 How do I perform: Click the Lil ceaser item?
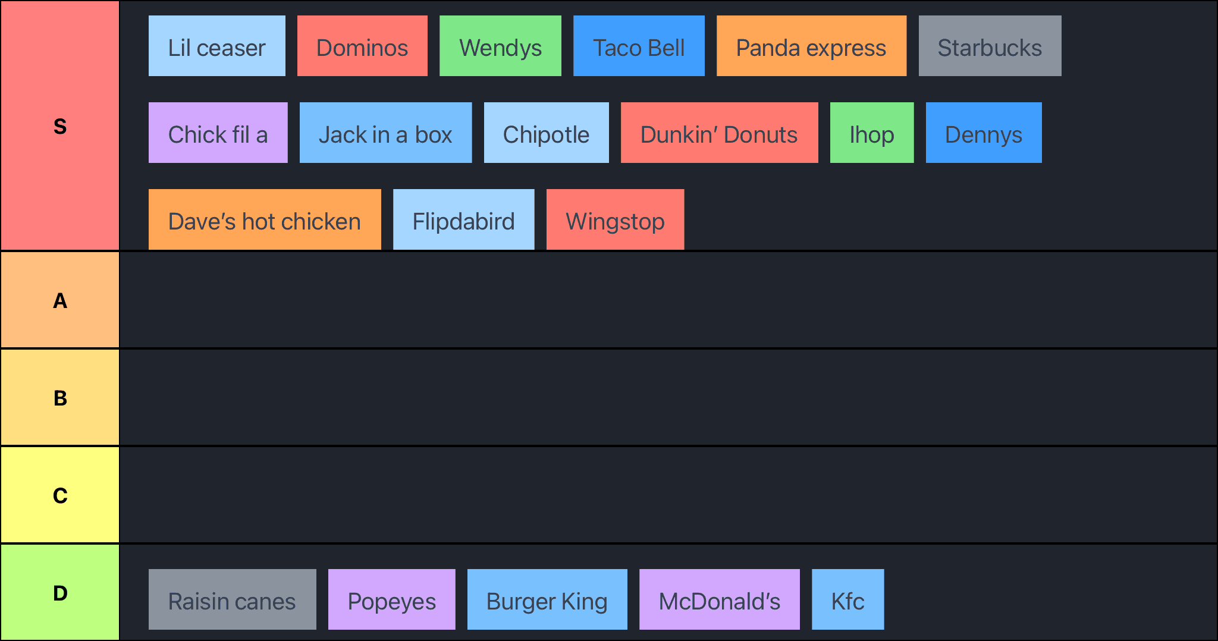click(x=216, y=46)
